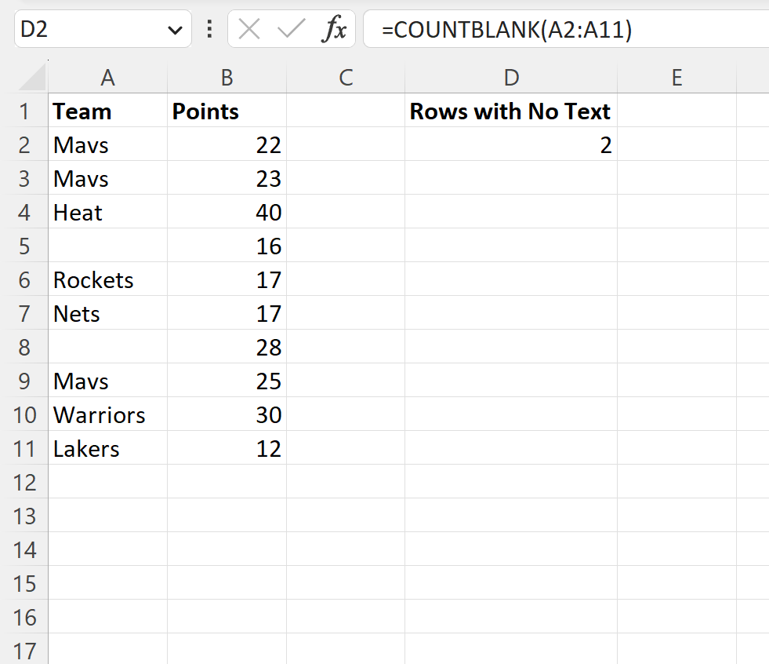Select column E header

[x=676, y=77]
